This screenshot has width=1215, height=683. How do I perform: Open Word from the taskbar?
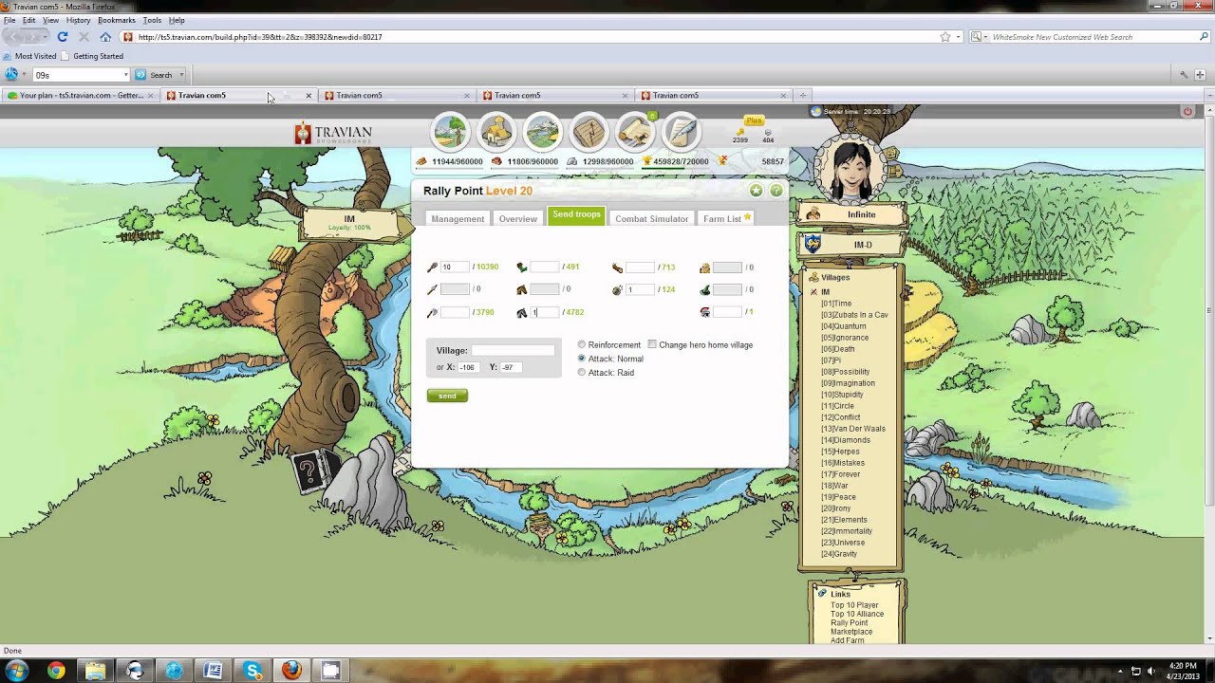click(x=213, y=671)
